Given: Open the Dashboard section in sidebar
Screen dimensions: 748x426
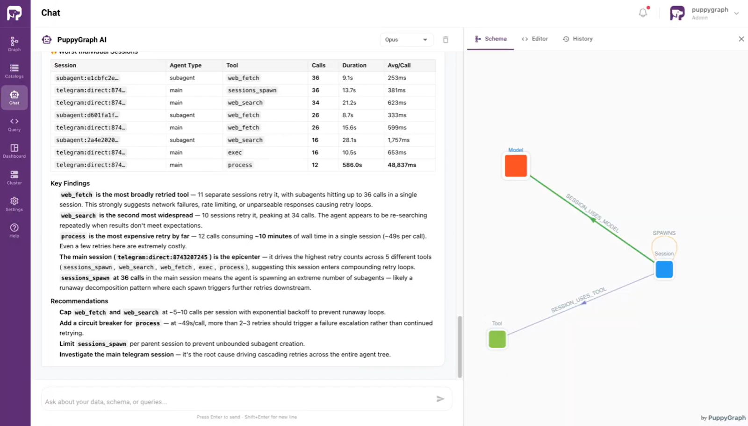Looking at the screenshot, I should (x=14, y=151).
